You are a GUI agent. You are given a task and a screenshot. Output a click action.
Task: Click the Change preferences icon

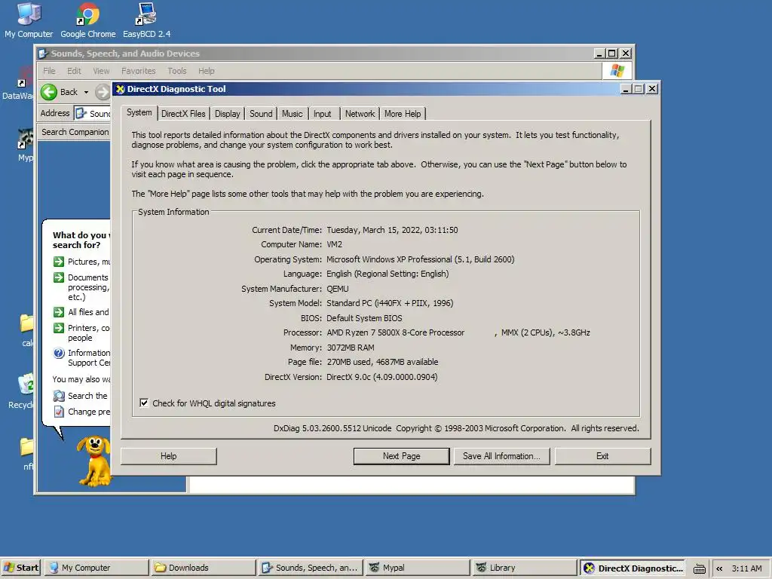click(x=59, y=412)
